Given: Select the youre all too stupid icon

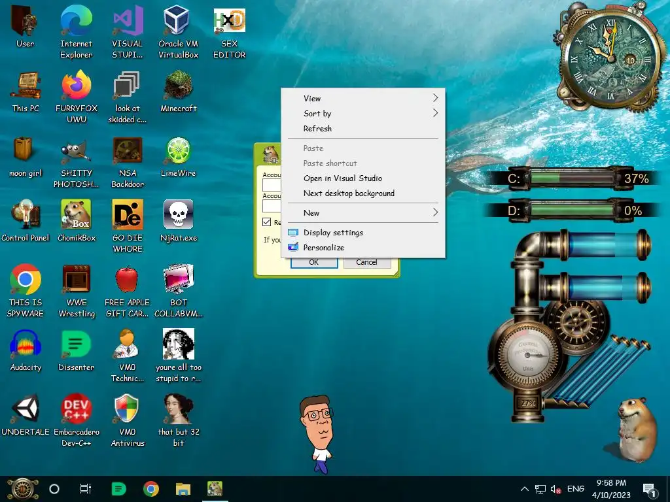Looking at the screenshot, I should 178,356.
